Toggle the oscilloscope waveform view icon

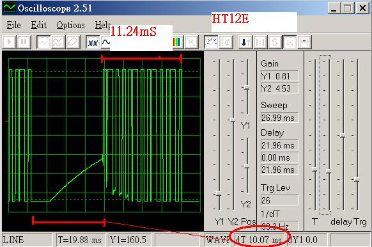[93, 42]
